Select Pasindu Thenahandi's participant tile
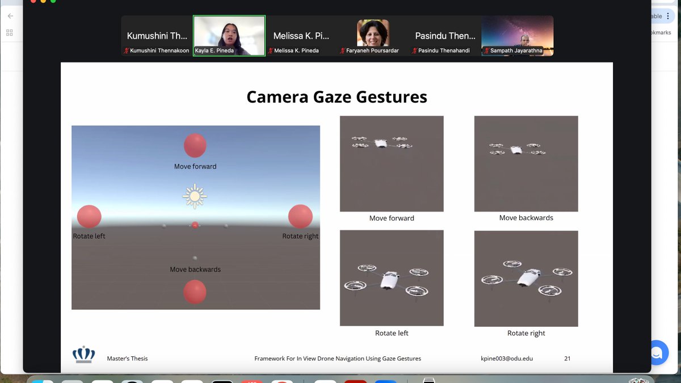Image resolution: width=681 pixels, height=383 pixels. 445,36
